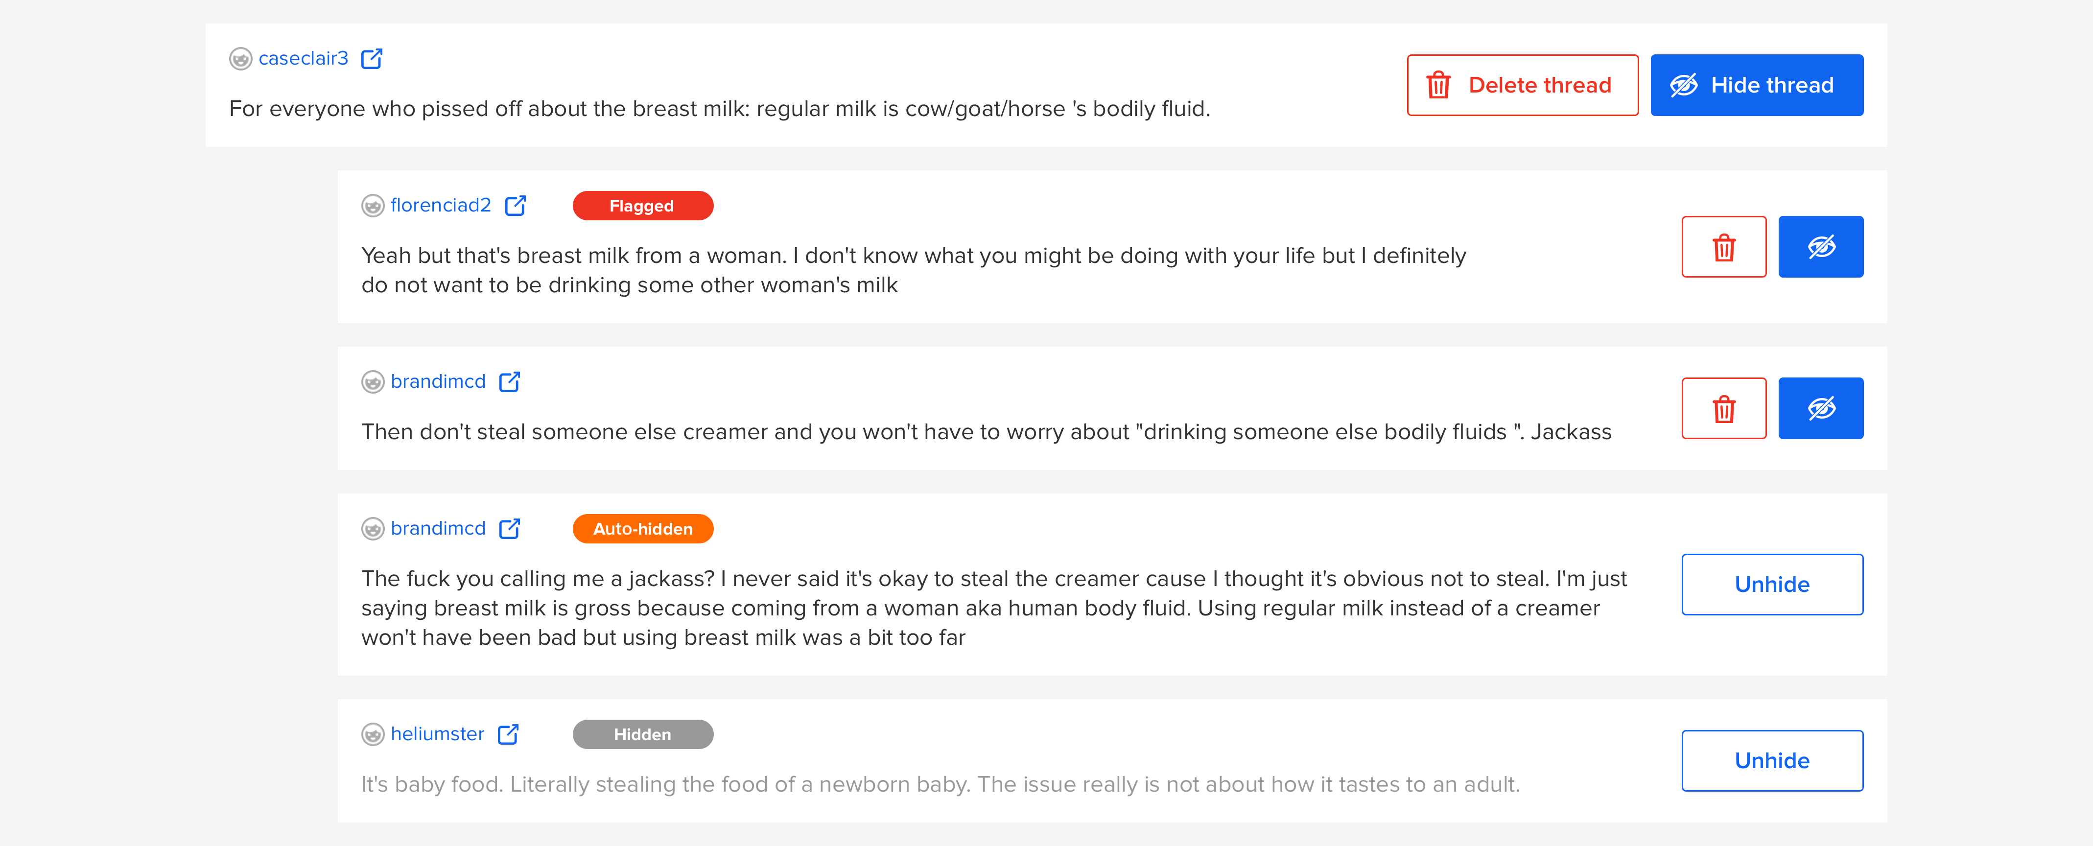Unhide brandimcd's auto-hidden comment

pyautogui.click(x=1771, y=584)
